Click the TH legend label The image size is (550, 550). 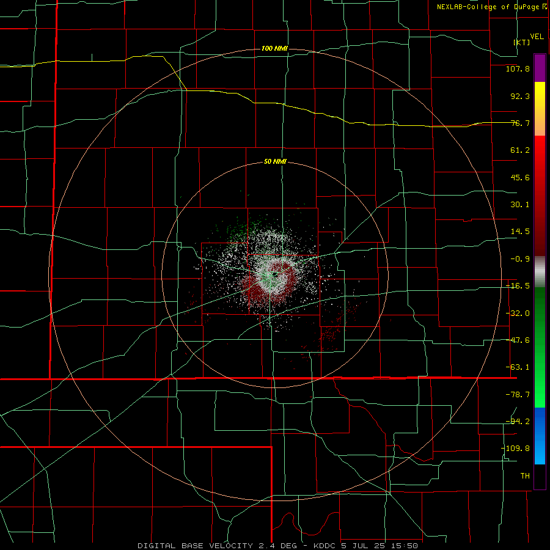pos(525,475)
